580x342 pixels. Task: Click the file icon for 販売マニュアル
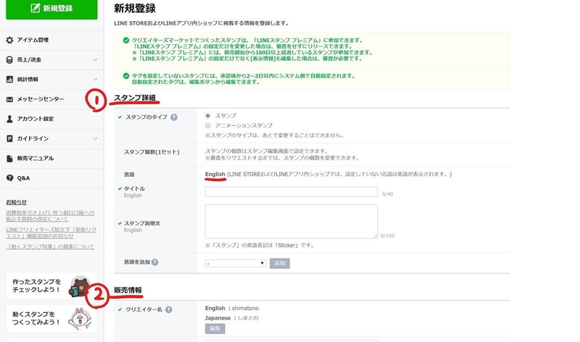tap(9, 158)
